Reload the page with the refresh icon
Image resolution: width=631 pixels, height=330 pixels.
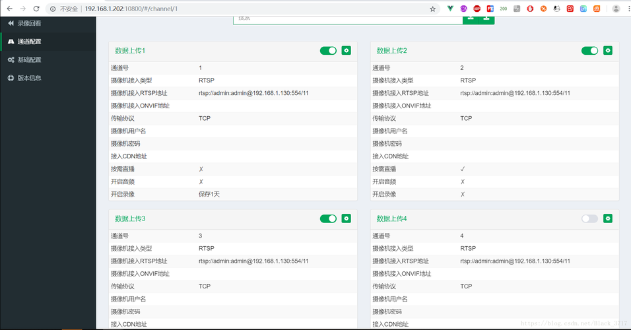[36, 9]
